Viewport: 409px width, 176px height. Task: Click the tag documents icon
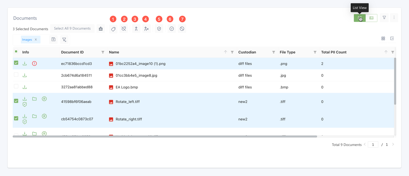coord(113,29)
